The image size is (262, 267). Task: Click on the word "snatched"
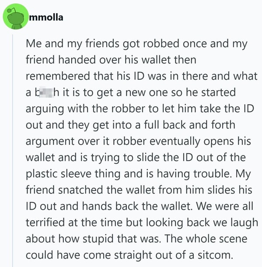(80, 190)
